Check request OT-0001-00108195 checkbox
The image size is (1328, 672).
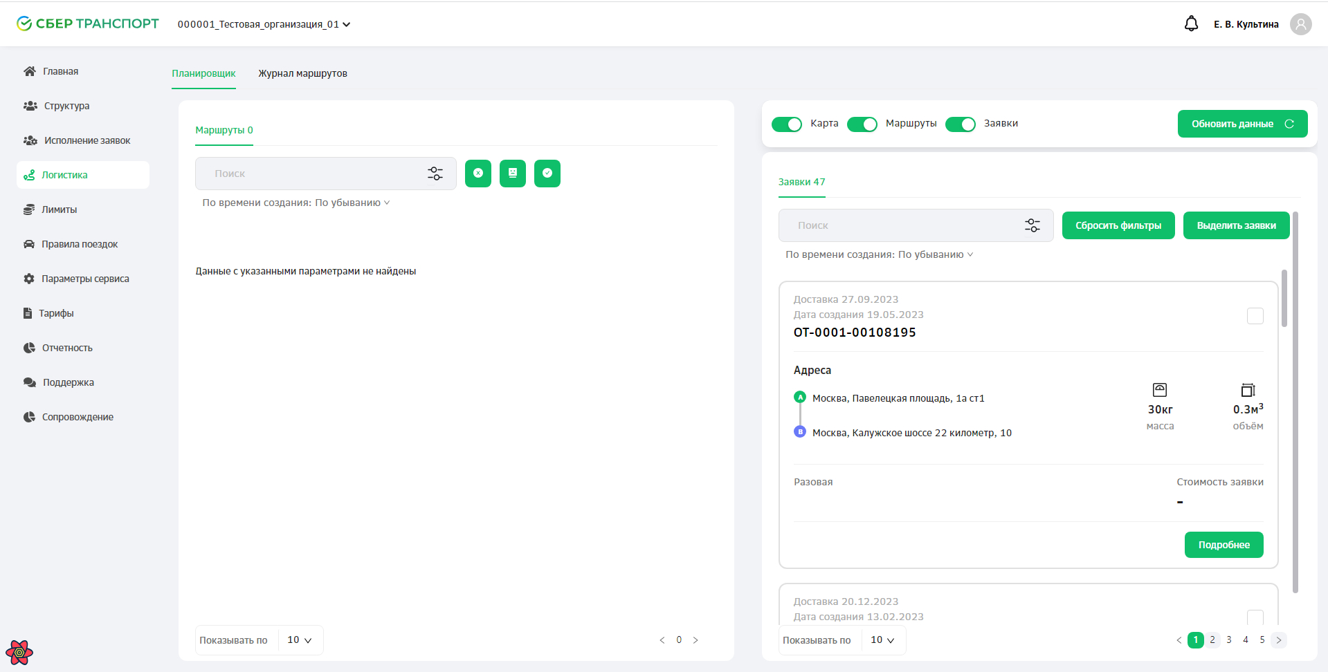pos(1255,316)
